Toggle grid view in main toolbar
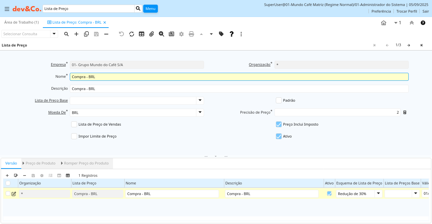This screenshot has width=432, height=224. tap(142, 34)
